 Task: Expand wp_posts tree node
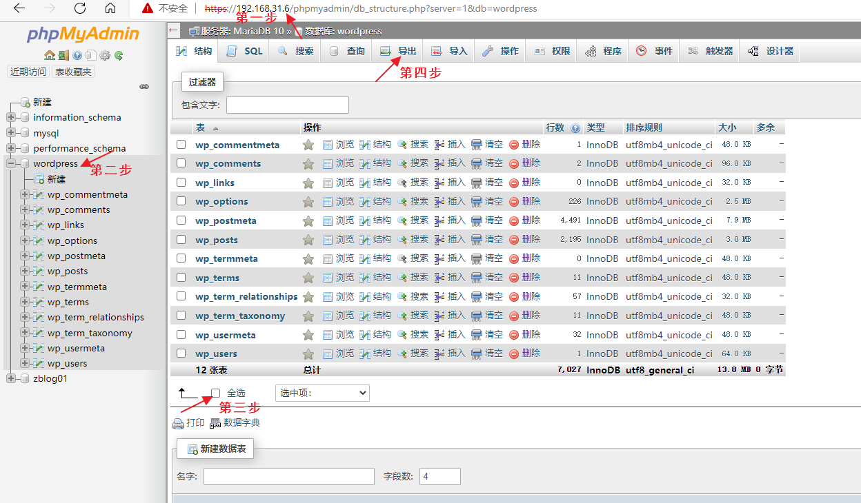[x=26, y=271]
